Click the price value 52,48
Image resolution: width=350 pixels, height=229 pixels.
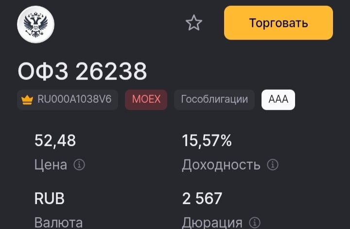click(55, 141)
